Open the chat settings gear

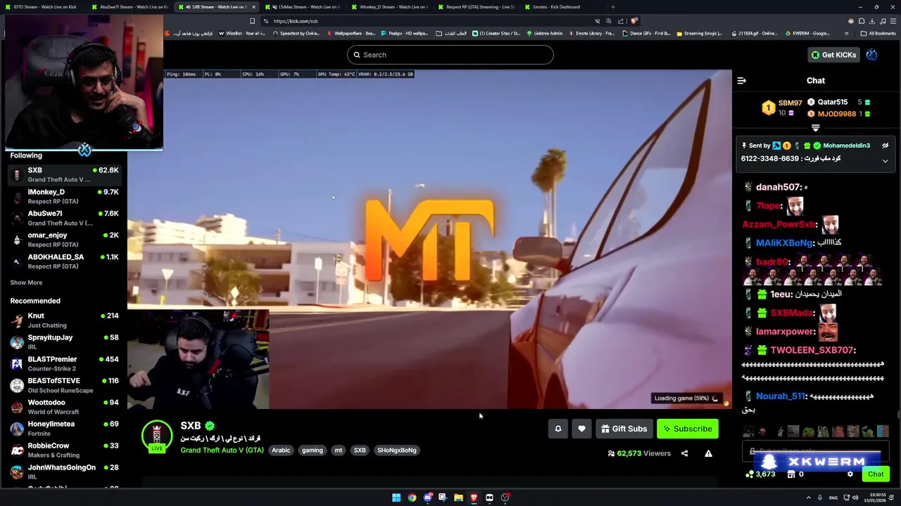(850, 474)
